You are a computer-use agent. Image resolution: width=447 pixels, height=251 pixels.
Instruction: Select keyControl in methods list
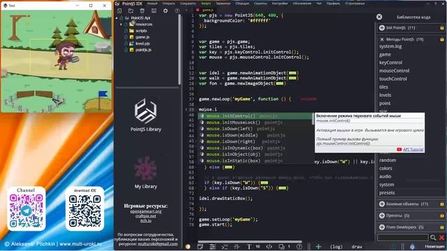[390, 63]
